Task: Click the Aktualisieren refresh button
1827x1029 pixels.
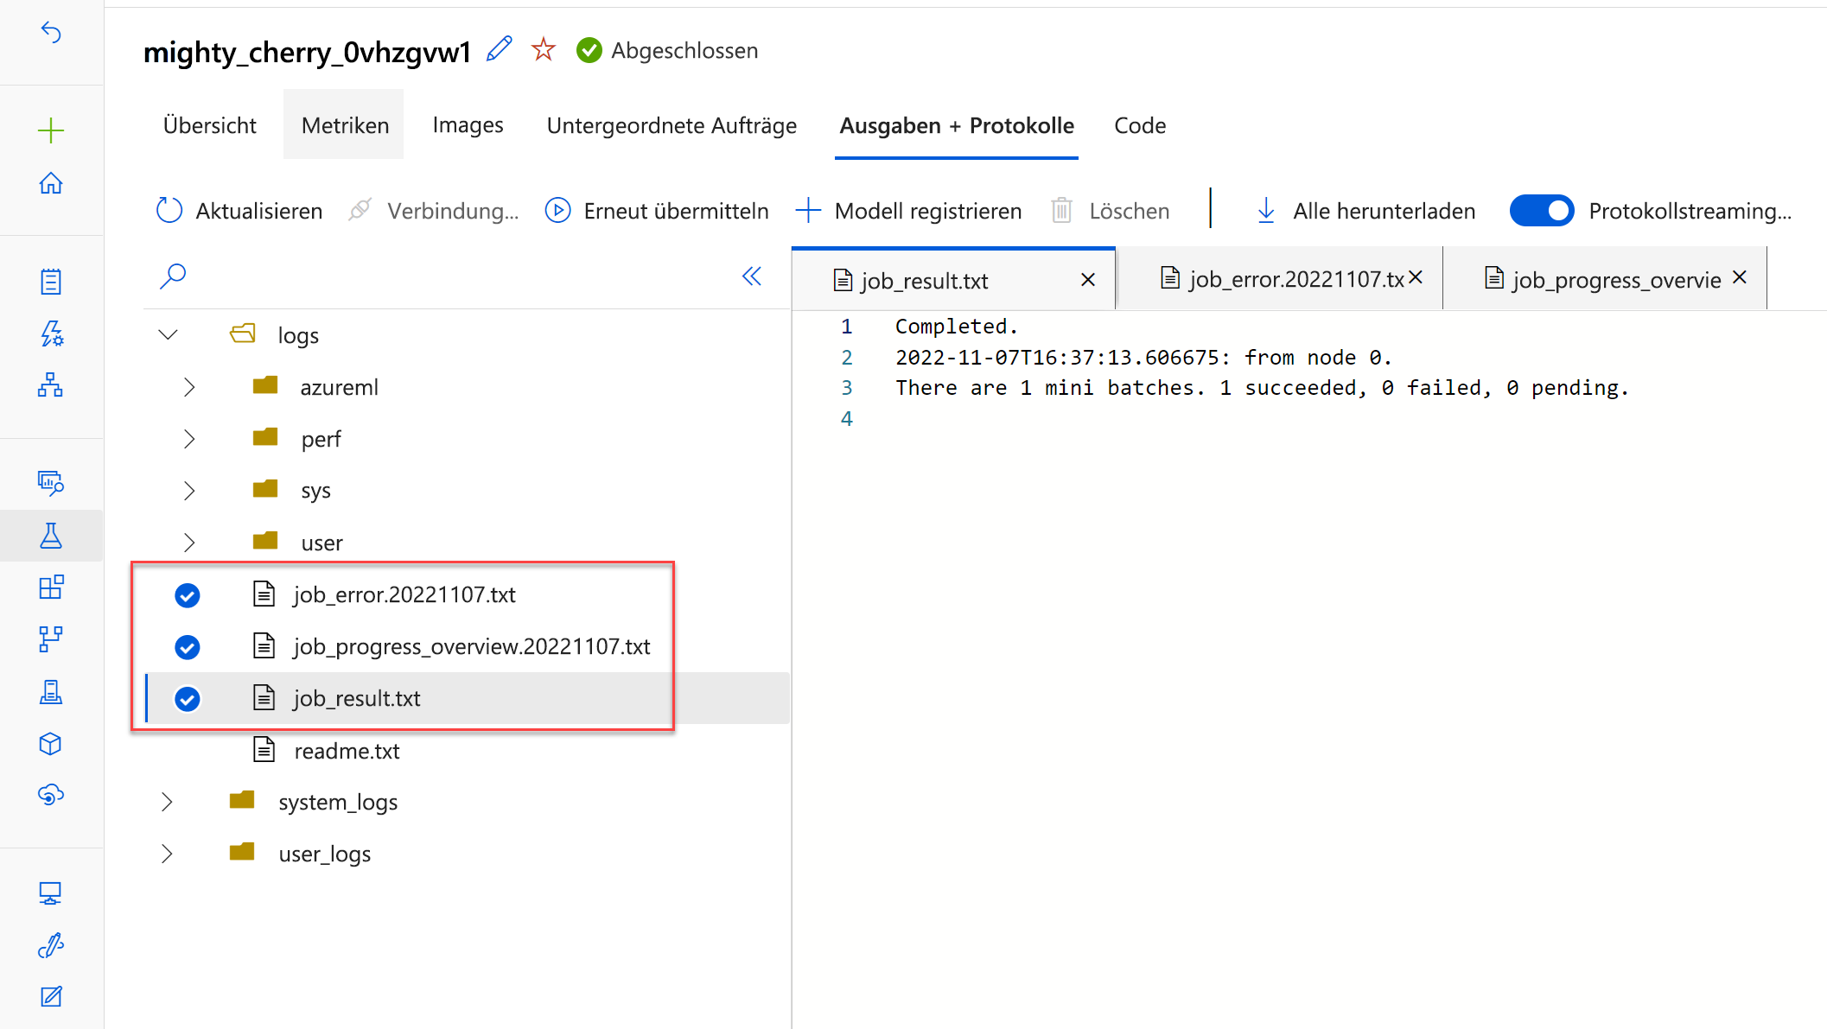Action: [239, 211]
